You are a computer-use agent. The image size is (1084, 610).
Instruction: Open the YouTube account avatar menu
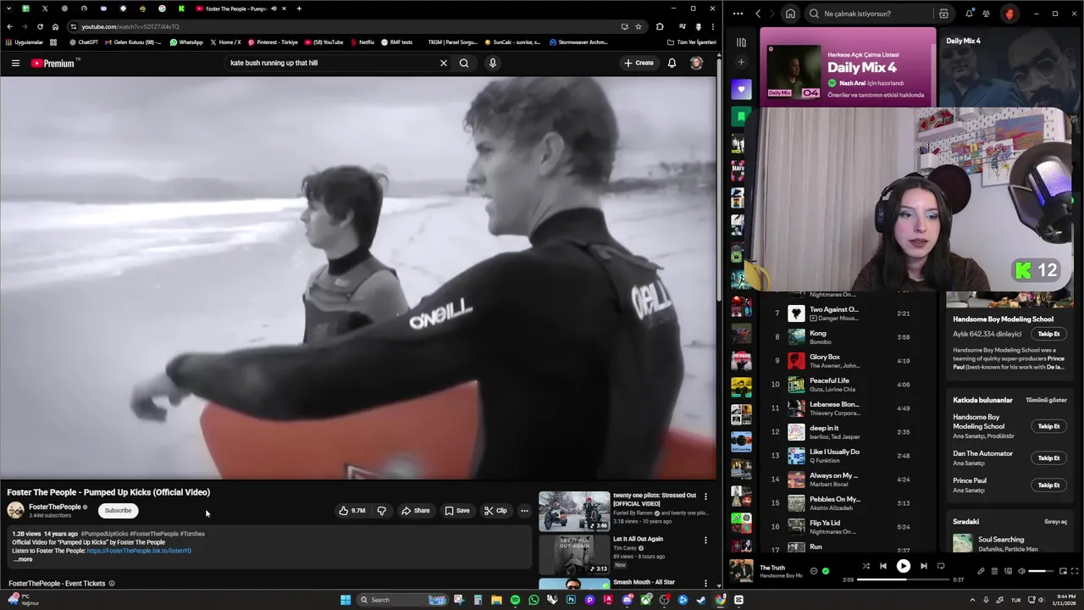click(x=696, y=63)
